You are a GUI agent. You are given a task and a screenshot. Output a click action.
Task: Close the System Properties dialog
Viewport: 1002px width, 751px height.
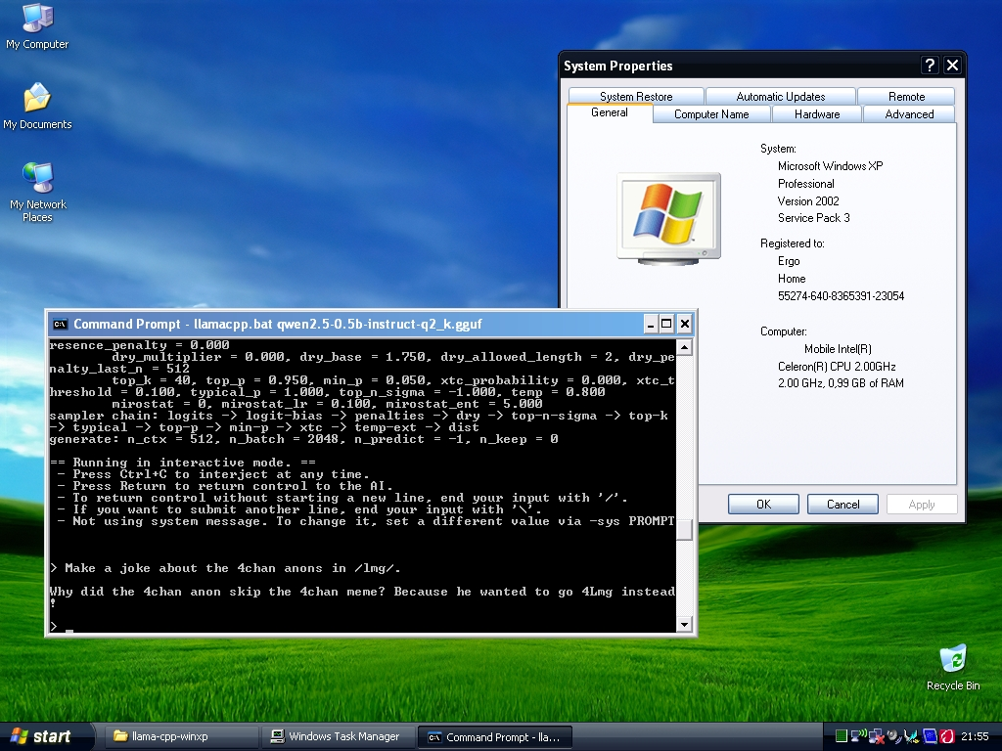[952, 66]
